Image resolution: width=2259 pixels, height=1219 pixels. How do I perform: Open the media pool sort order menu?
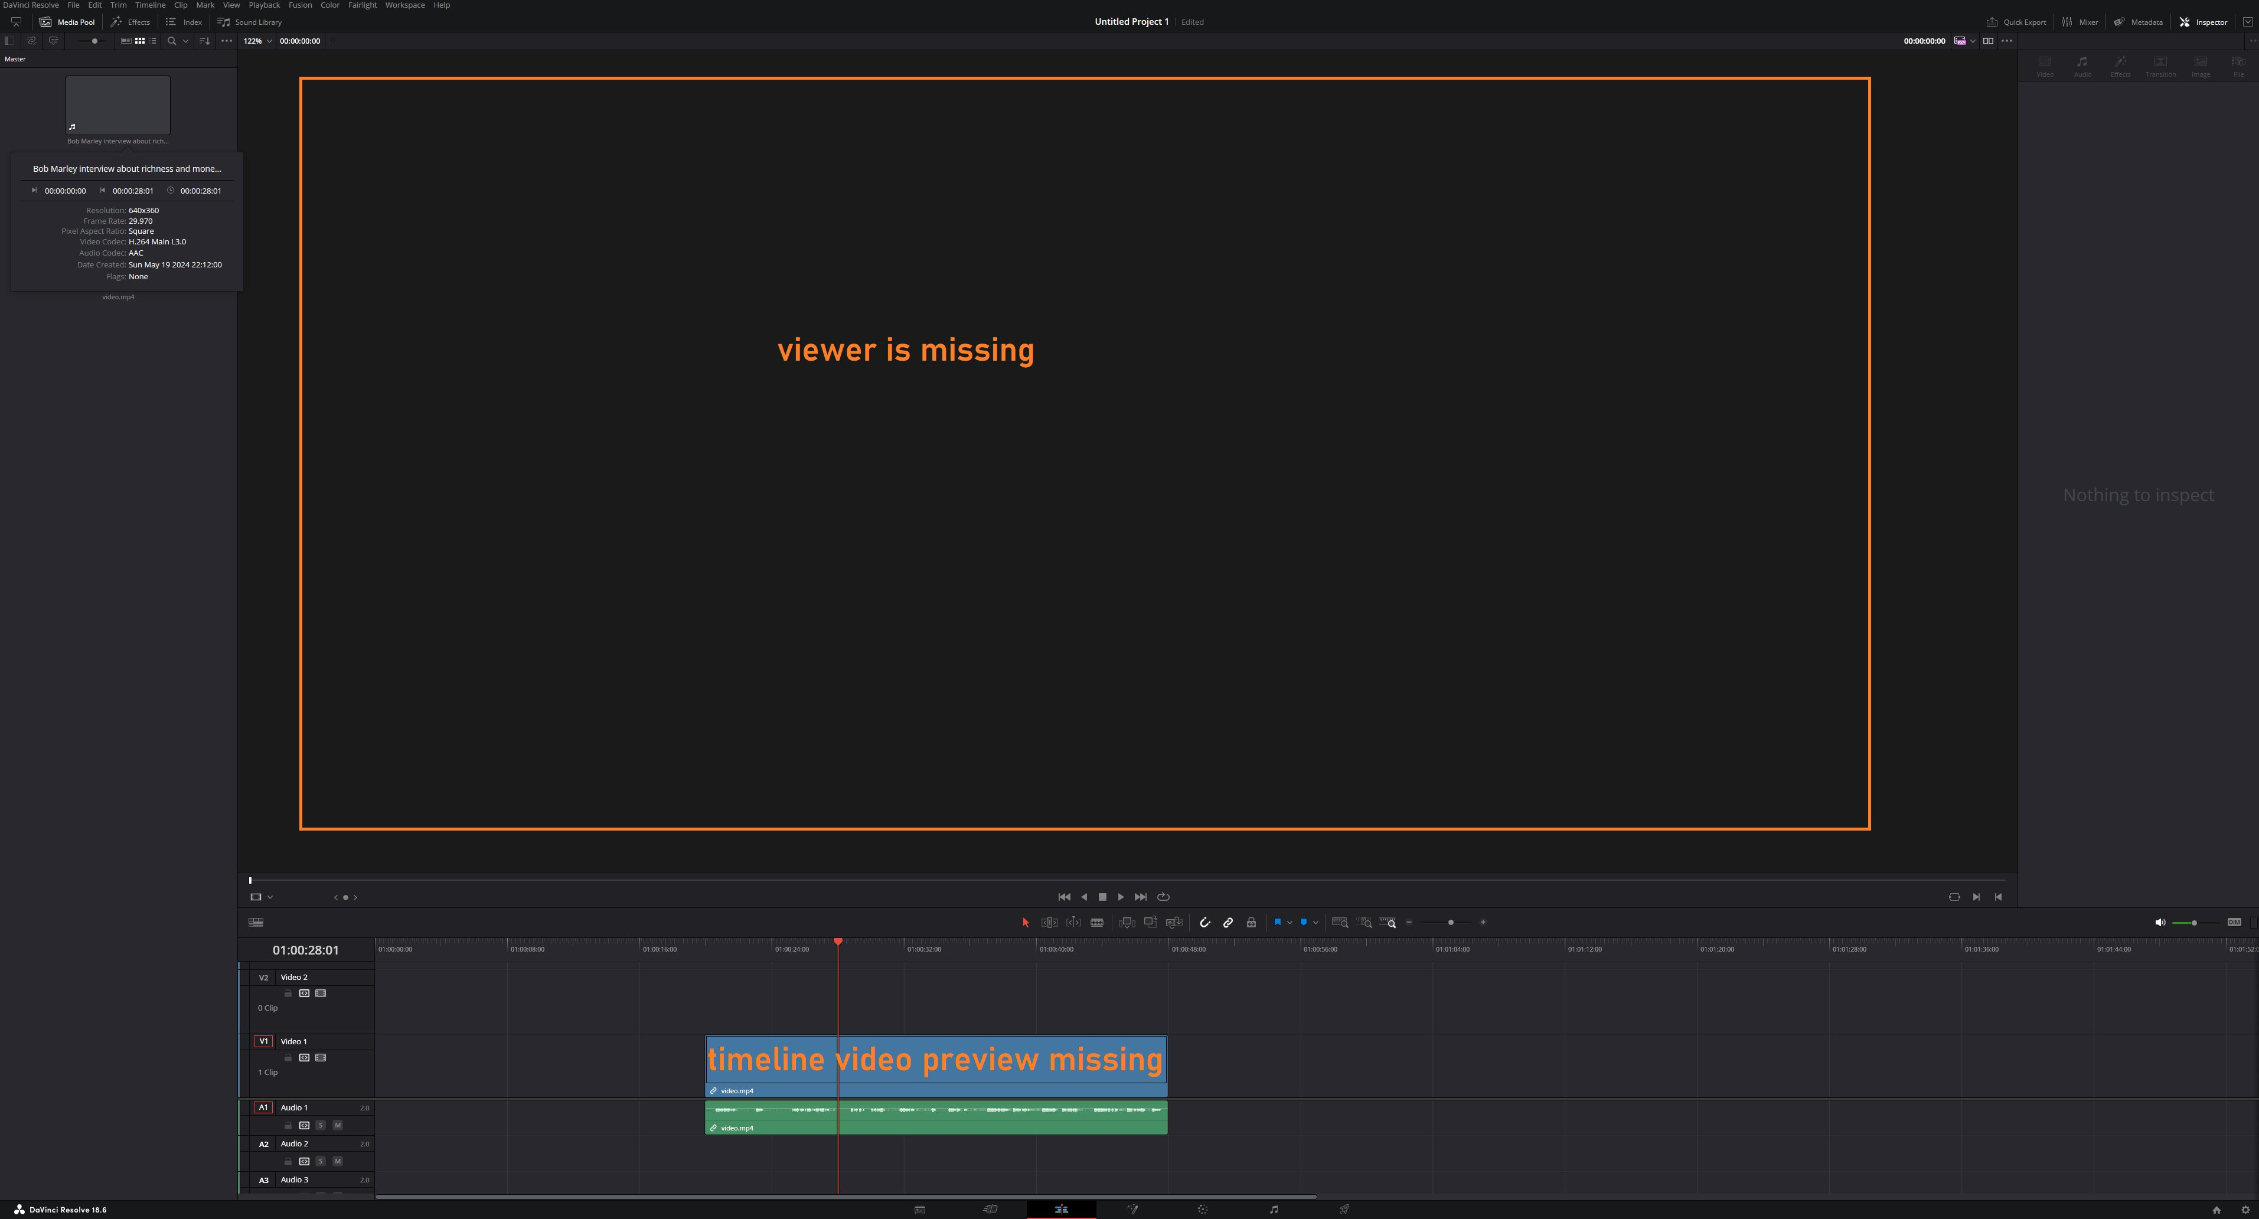[x=205, y=41]
